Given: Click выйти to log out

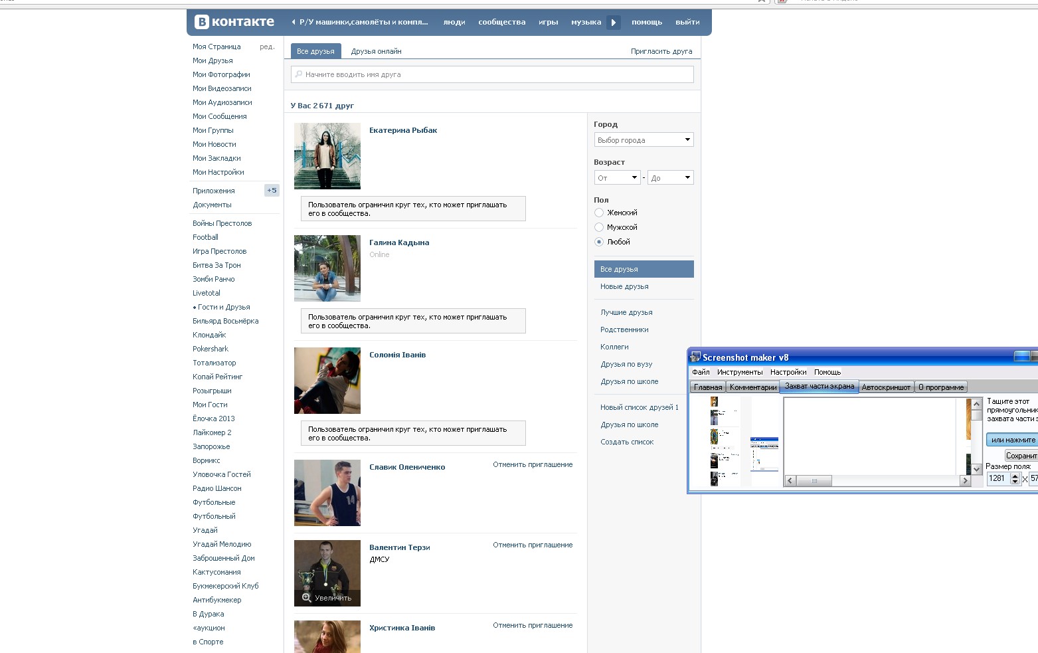Looking at the screenshot, I should [687, 22].
